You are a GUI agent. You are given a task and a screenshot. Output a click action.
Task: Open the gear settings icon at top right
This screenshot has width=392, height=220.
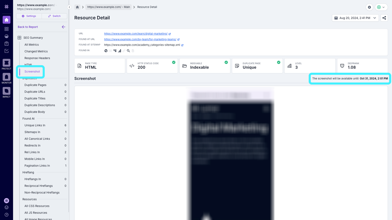[x=369, y=7]
